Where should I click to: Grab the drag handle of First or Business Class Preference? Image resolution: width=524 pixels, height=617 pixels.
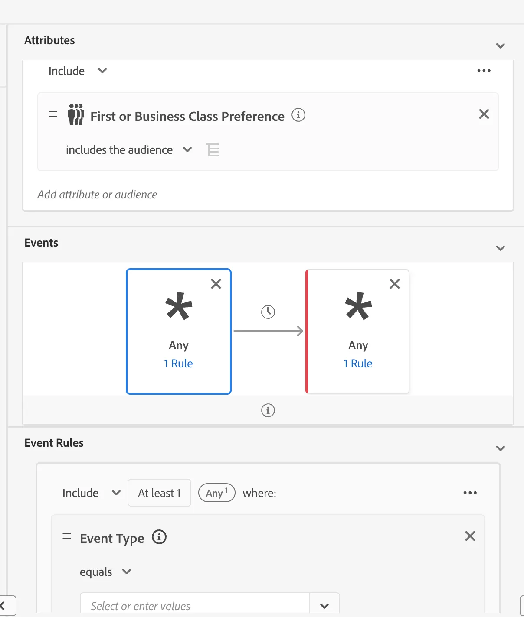click(53, 114)
